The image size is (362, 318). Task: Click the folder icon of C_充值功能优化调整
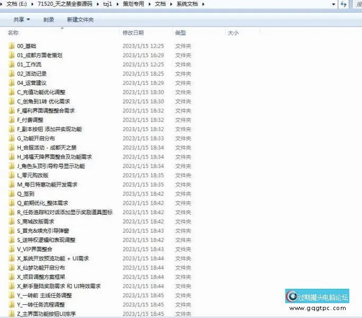12,92
